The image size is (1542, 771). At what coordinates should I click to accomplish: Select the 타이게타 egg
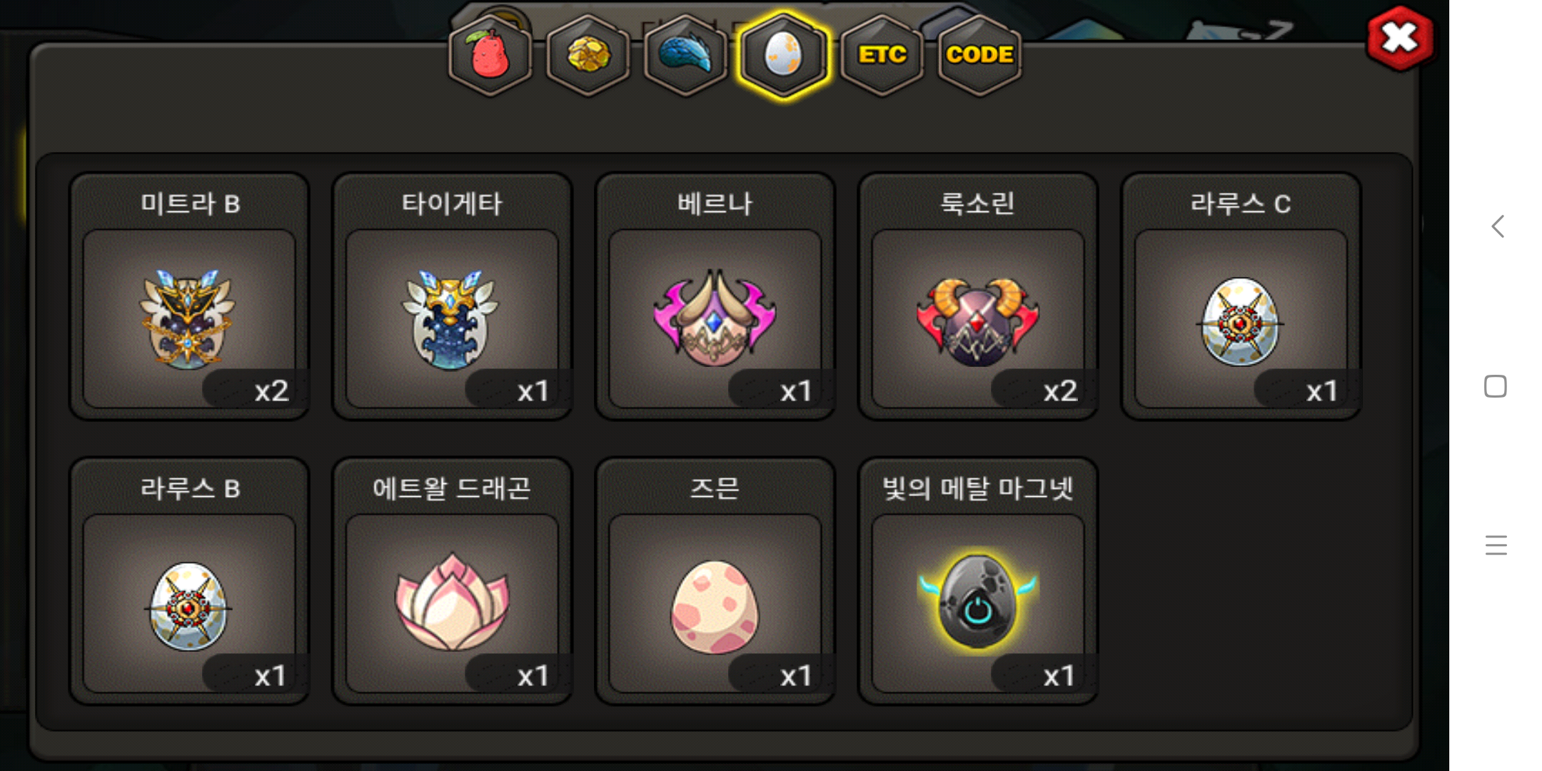pos(452,296)
